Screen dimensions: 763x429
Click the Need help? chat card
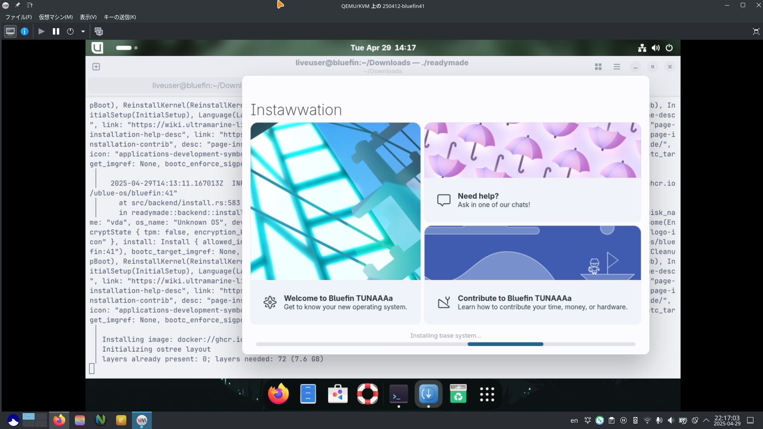(x=533, y=200)
